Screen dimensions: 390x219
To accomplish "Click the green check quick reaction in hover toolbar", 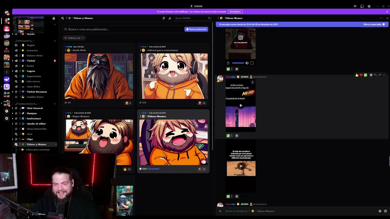I will [x=365, y=75].
